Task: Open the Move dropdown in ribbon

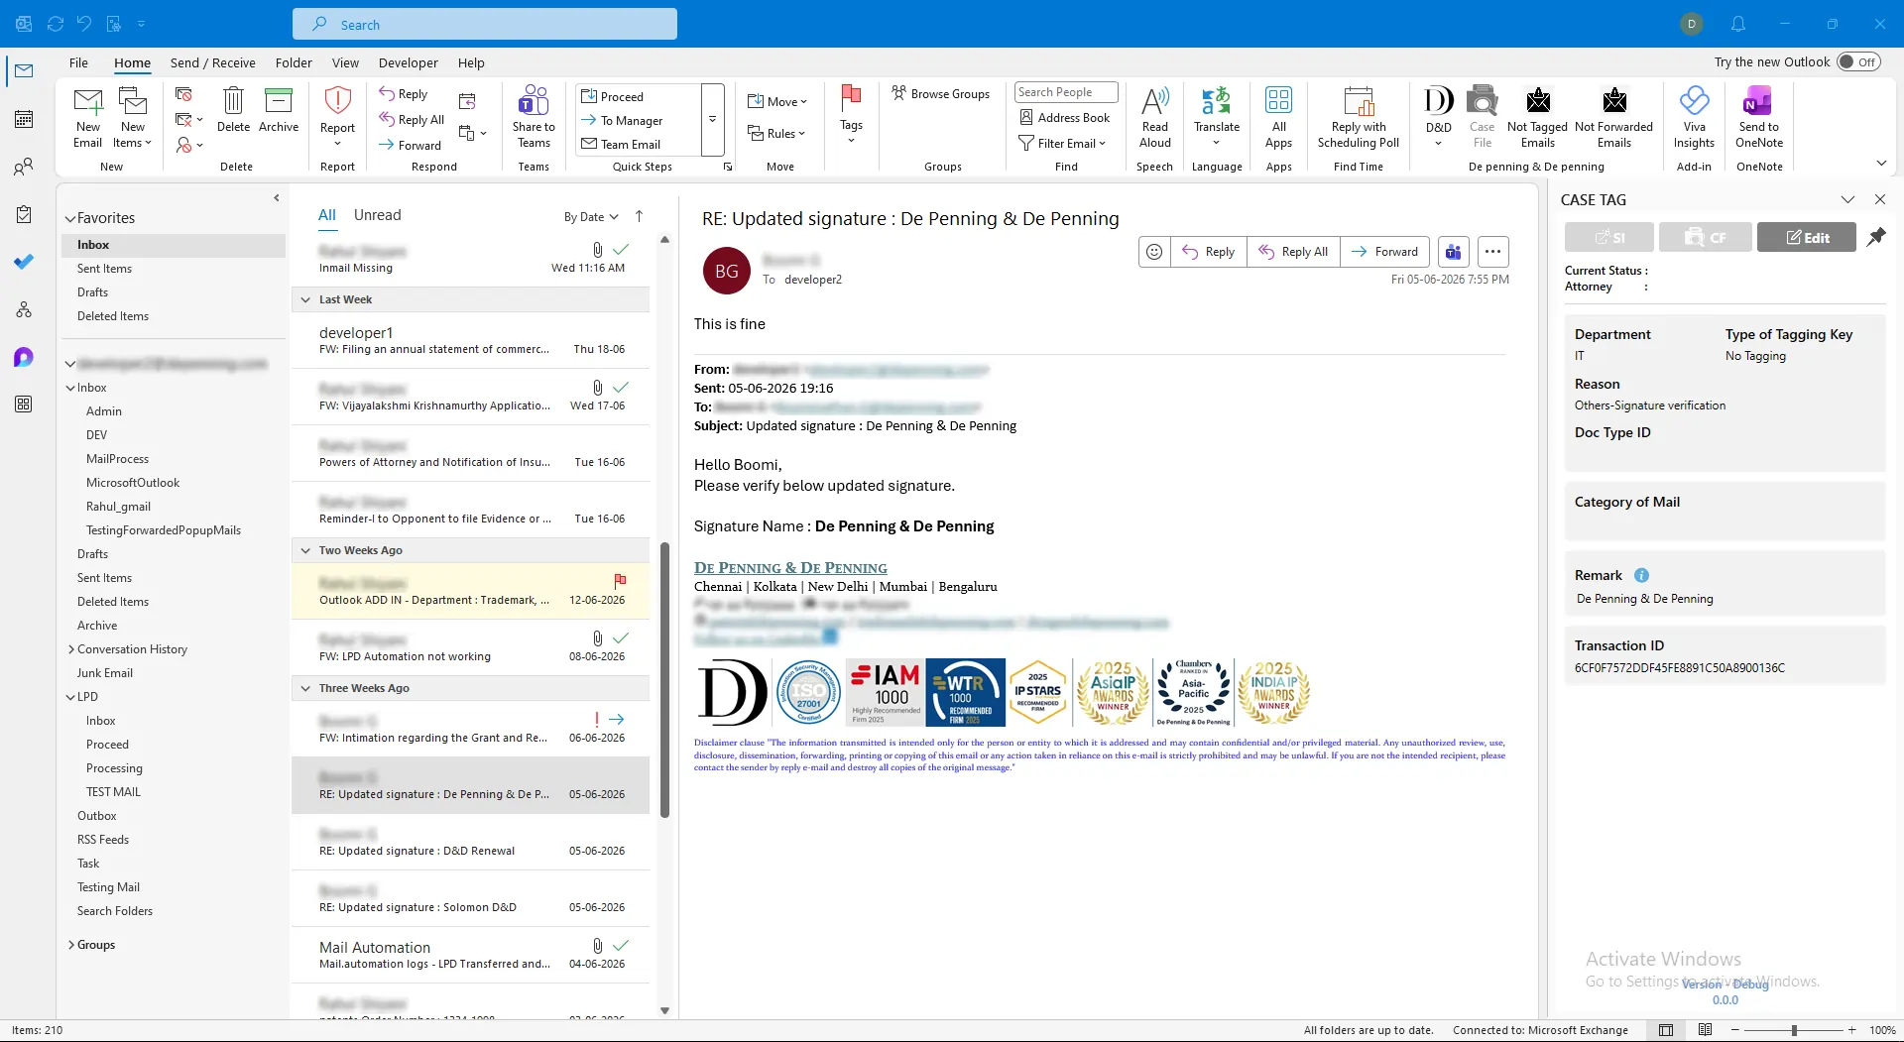Action: click(777, 101)
